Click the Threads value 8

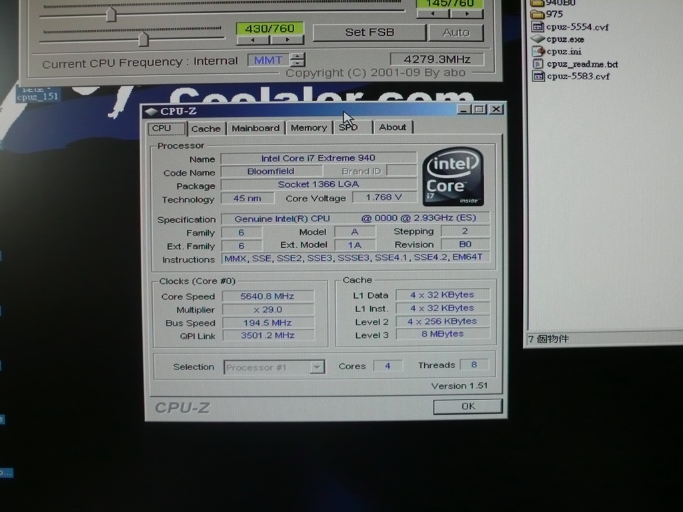(474, 365)
